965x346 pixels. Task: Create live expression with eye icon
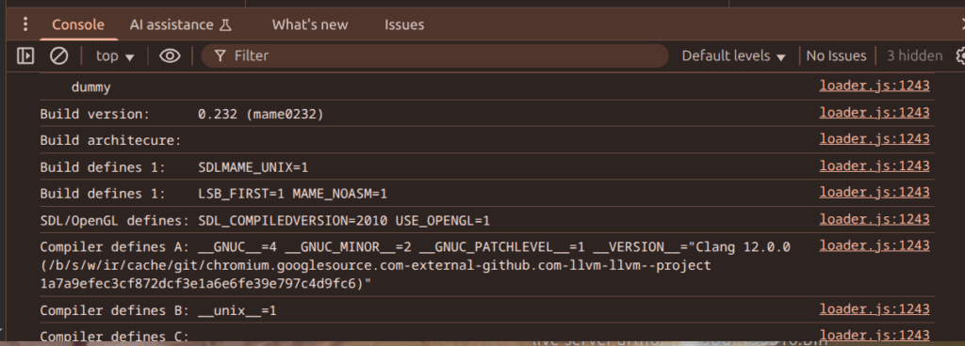[x=170, y=55]
